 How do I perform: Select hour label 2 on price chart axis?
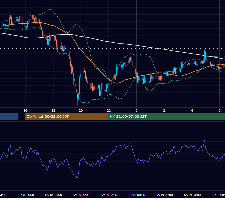(x=164, y=111)
